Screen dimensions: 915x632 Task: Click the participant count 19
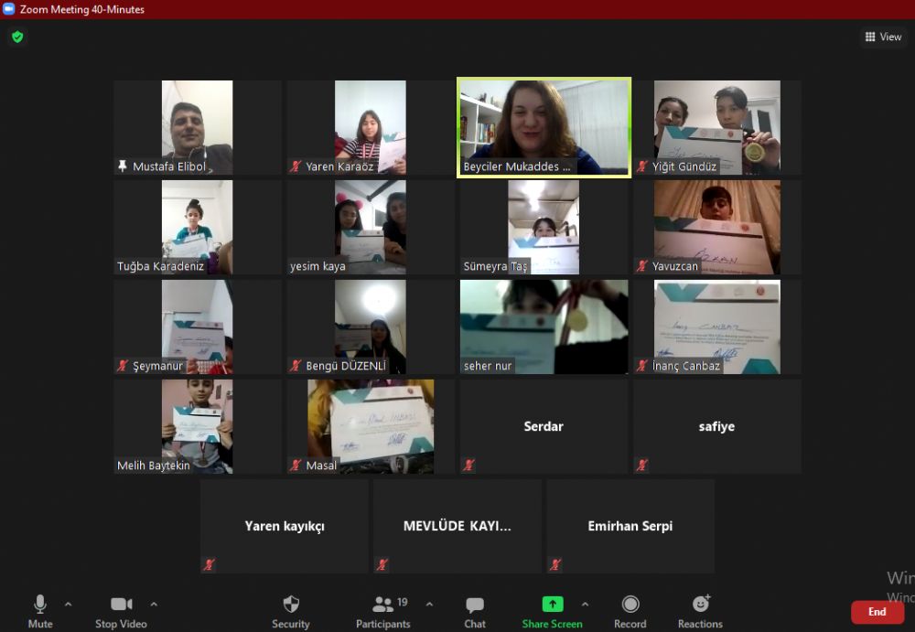coord(402,602)
